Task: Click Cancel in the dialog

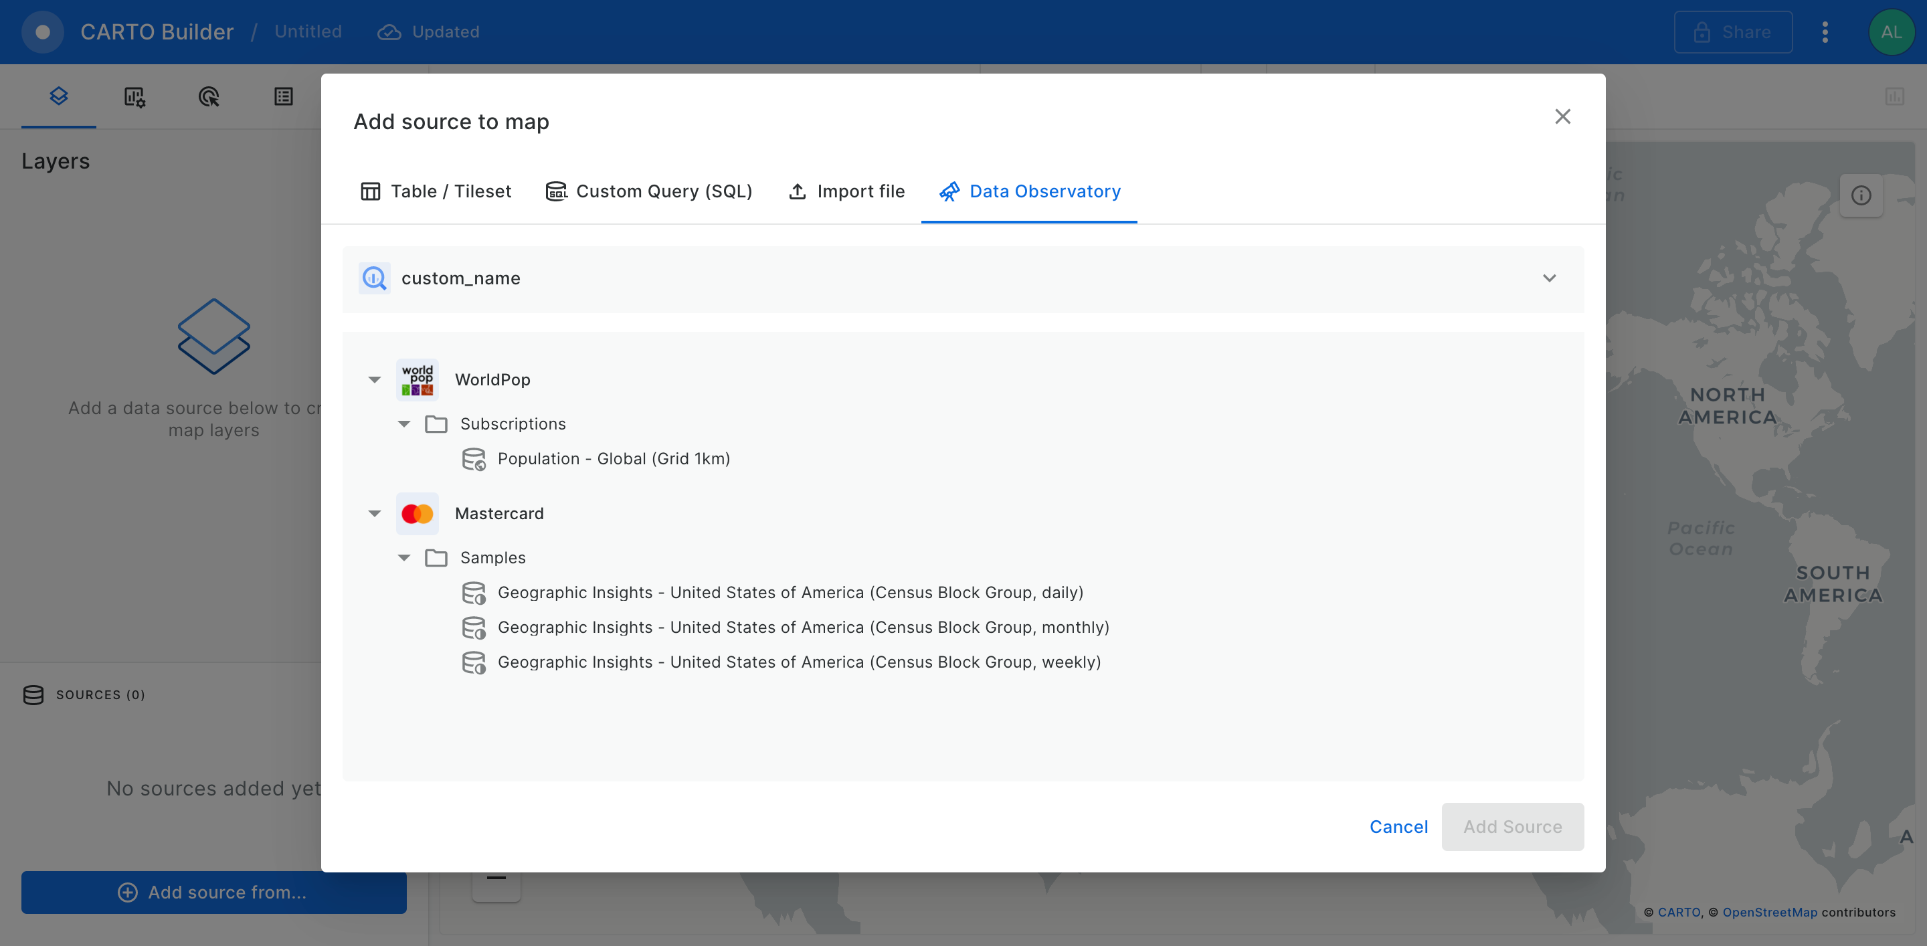Action: [1398, 826]
